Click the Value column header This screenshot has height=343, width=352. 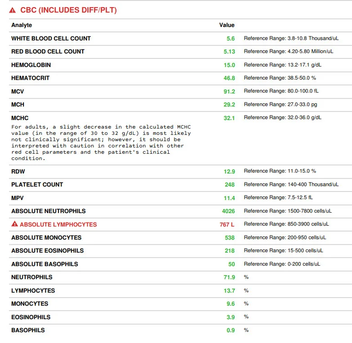[x=227, y=25]
